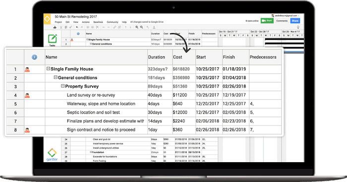
Task: Open the Actions menu
Action: (x=86, y=22)
